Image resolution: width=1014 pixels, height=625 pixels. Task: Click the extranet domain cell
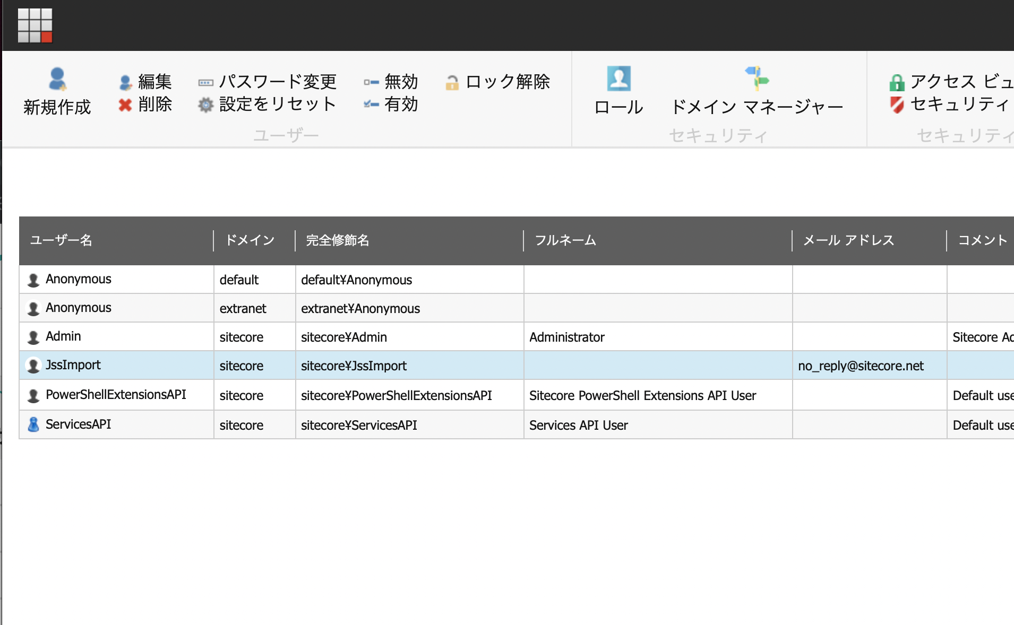point(254,308)
